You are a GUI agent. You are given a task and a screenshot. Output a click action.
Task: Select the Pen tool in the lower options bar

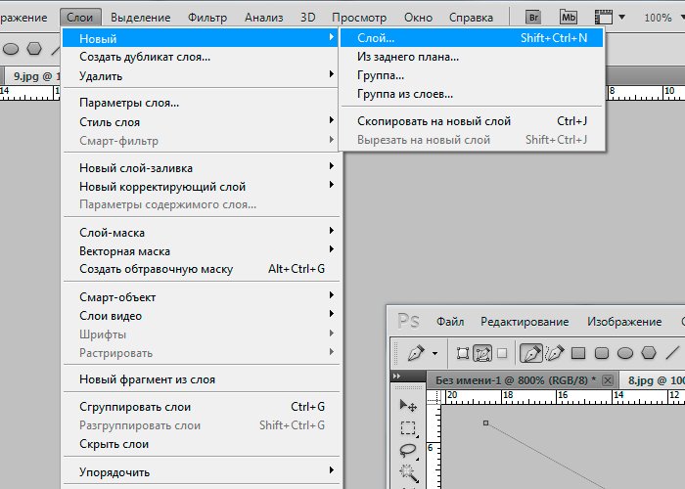[531, 353]
